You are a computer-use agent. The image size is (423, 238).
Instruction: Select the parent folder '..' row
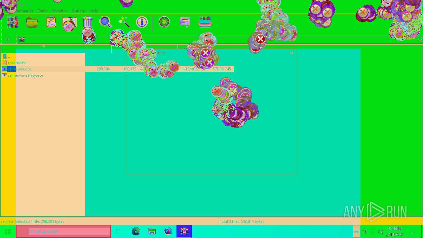point(43,56)
